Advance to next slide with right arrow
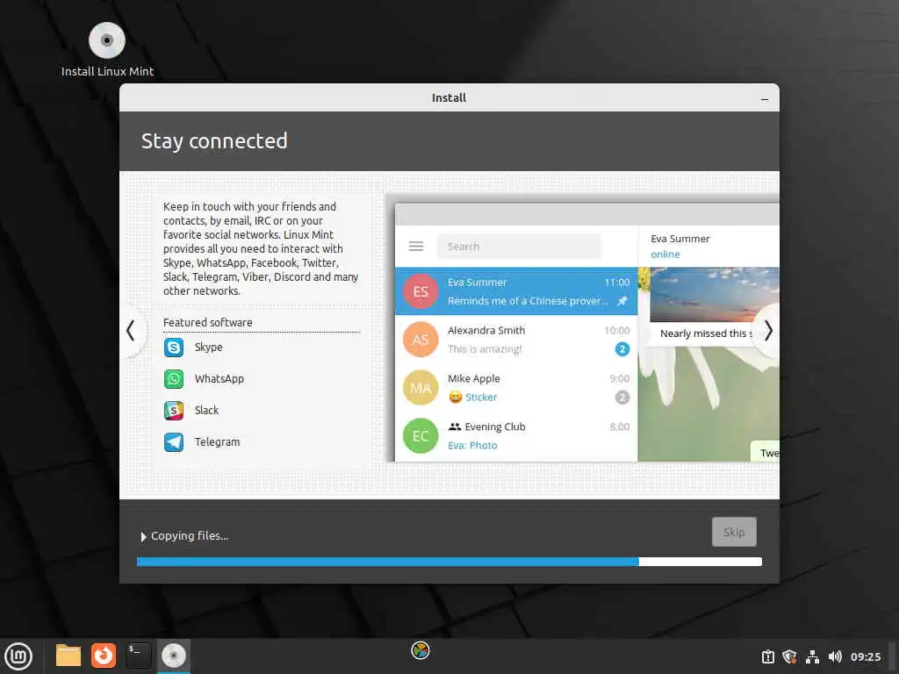 [x=767, y=331]
